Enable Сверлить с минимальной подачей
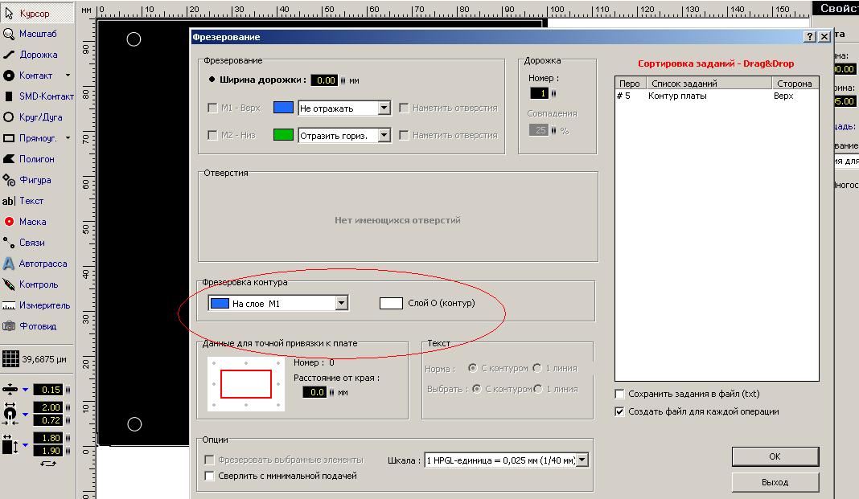 [209, 476]
